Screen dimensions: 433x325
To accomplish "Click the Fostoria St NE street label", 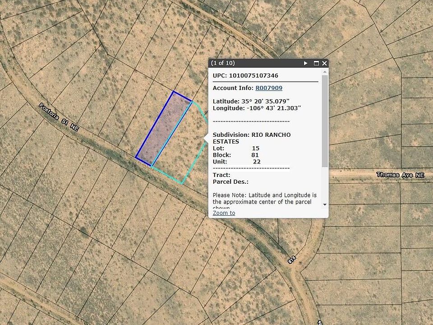I will coord(59,117).
